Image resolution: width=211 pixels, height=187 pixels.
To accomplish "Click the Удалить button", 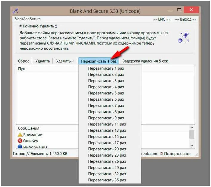I will [42, 61].
